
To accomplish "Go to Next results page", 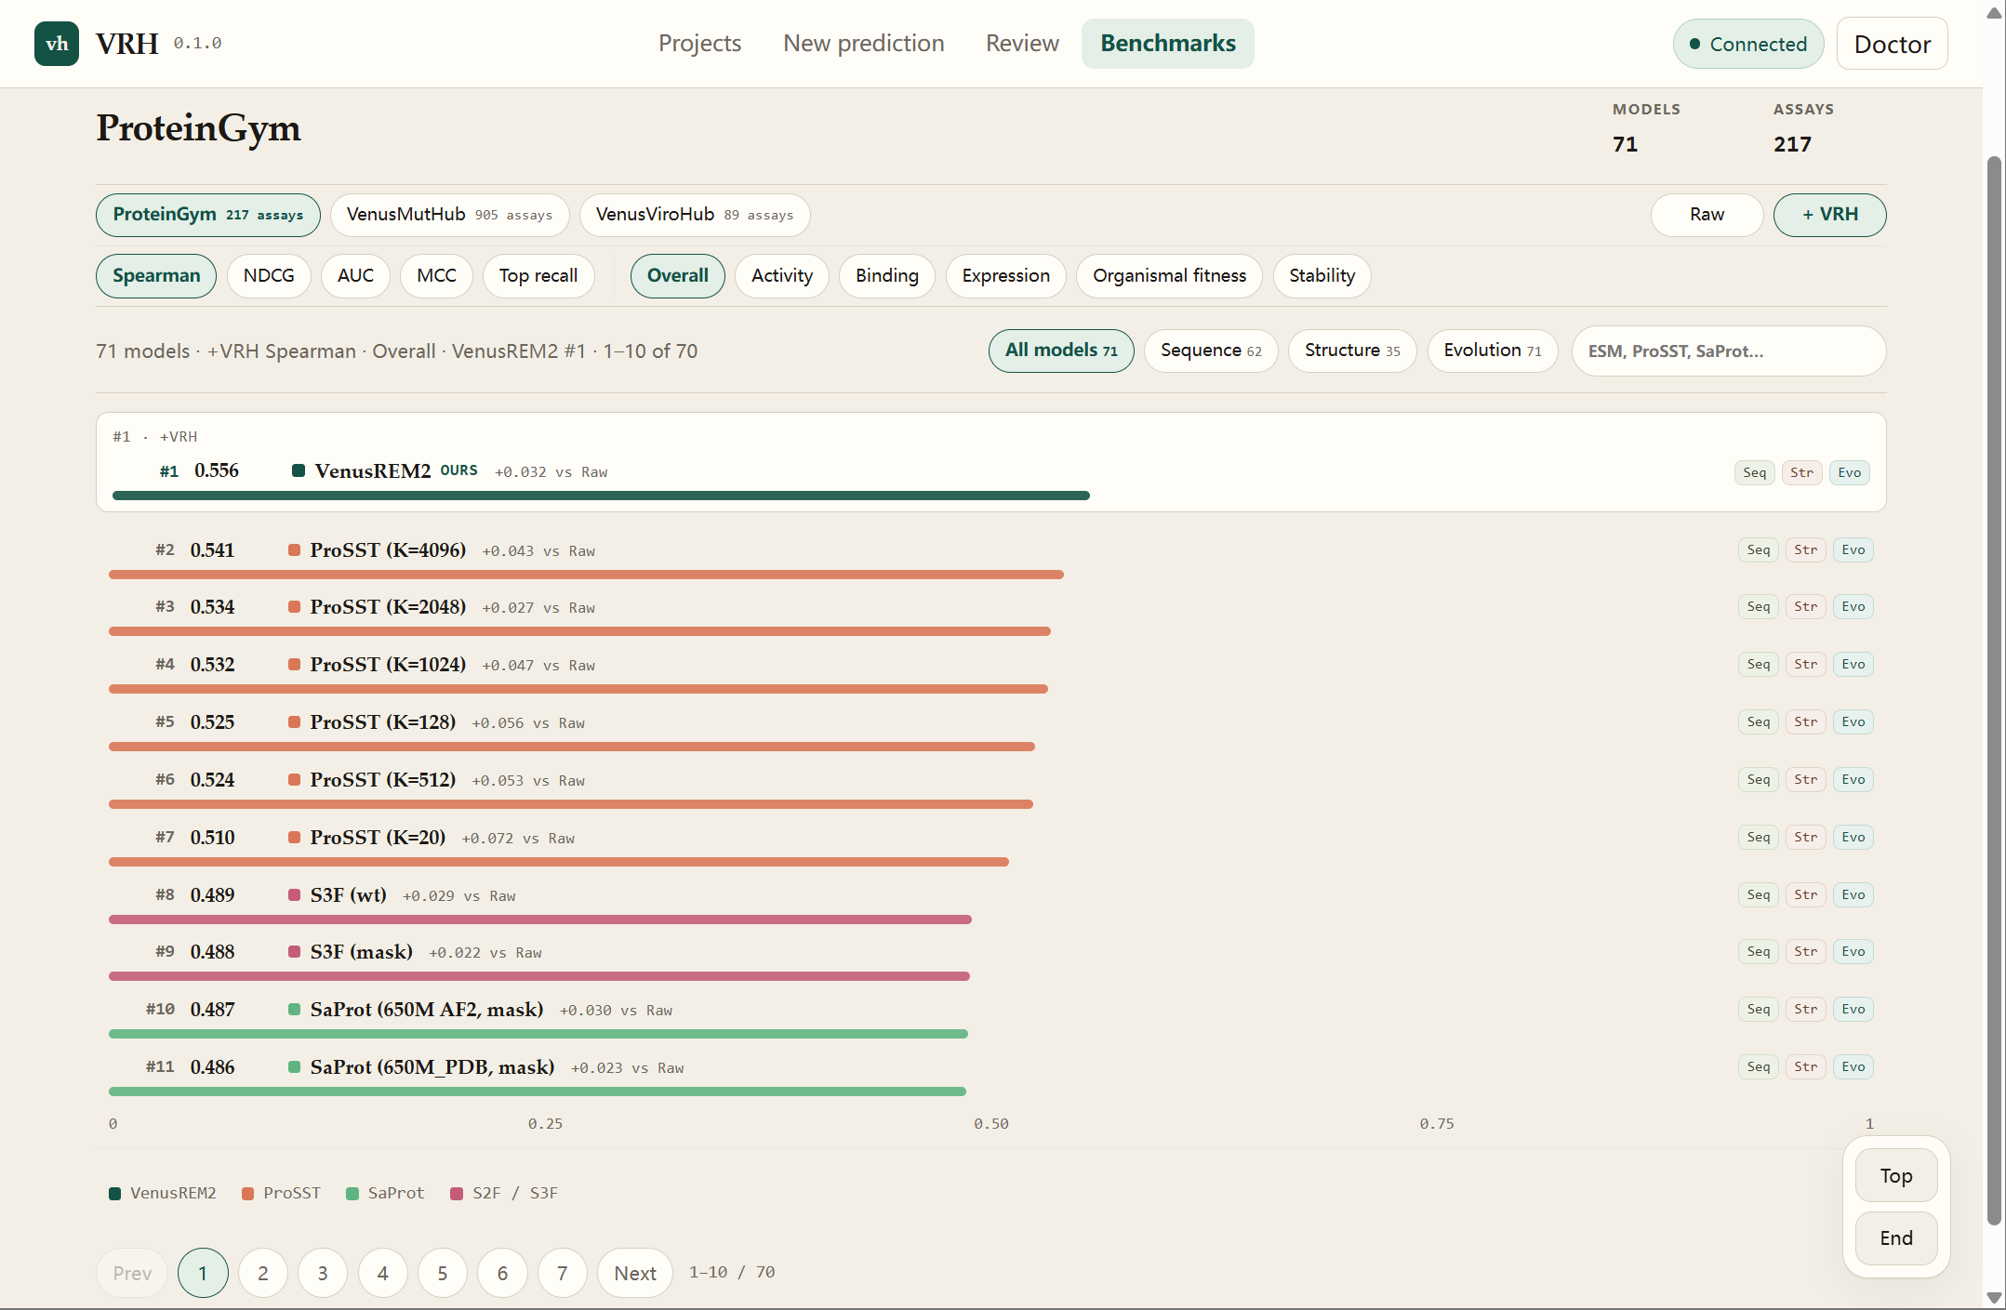I will (635, 1273).
